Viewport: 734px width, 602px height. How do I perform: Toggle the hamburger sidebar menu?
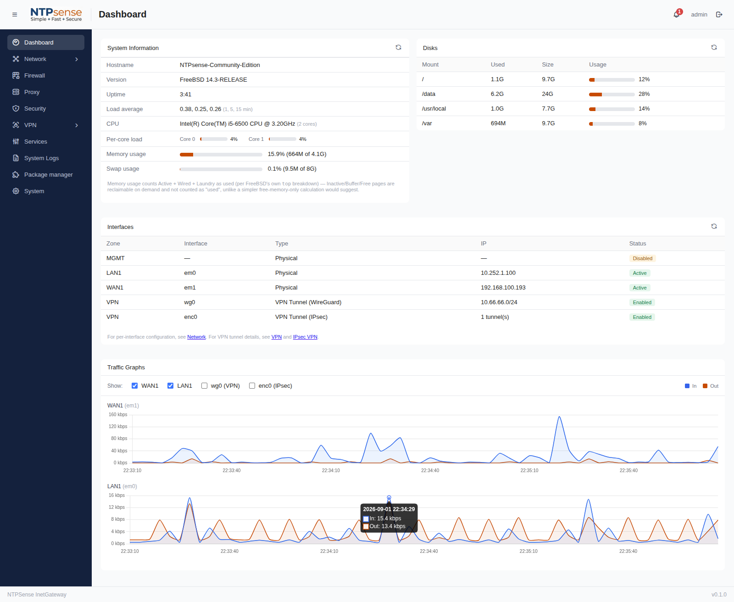(x=15, y=15)
